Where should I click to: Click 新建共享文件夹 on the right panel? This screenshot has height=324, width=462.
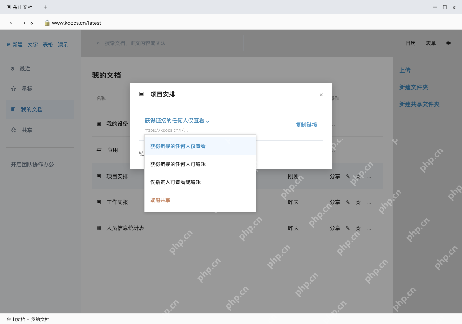tap(419, 104)
